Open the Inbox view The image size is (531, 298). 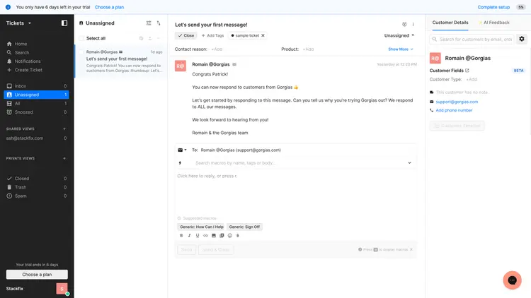[36, 86]
